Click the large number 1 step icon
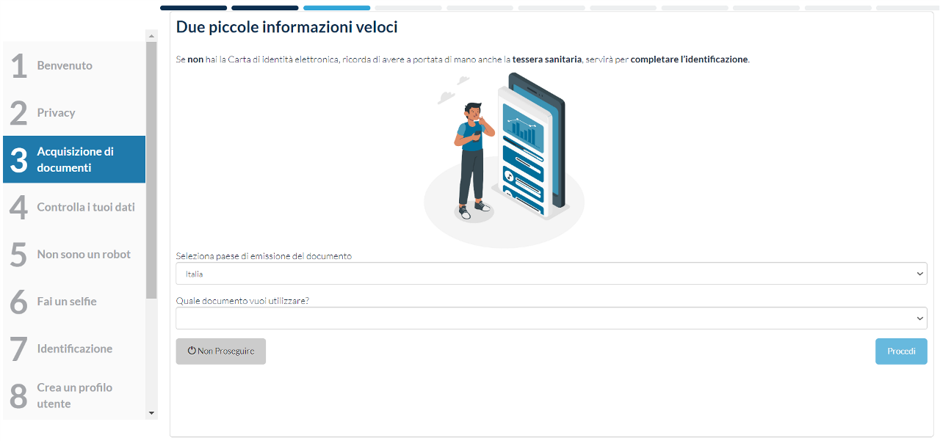 [19, 66]
